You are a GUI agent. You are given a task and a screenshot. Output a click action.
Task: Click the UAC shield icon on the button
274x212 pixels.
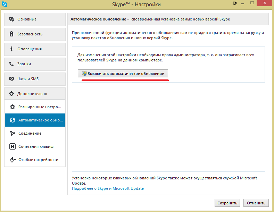[x=84, y=74]
